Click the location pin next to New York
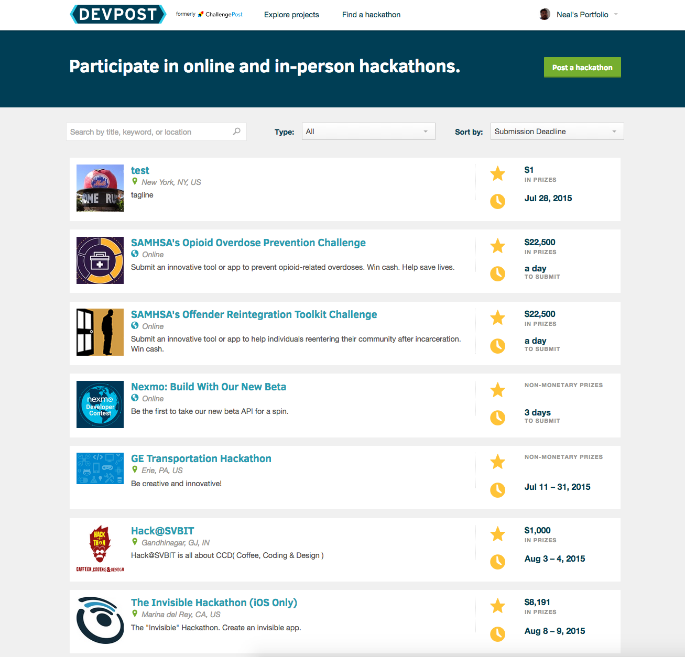Image resolution: width=685 pixels, height=657 pixels. coord(135,181)
